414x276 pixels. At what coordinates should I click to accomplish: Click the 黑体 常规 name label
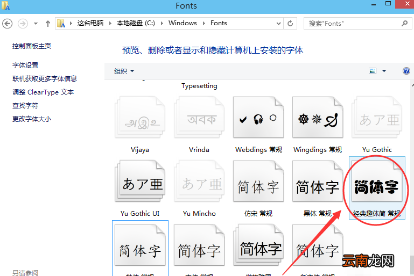click(x=318, y=214)
